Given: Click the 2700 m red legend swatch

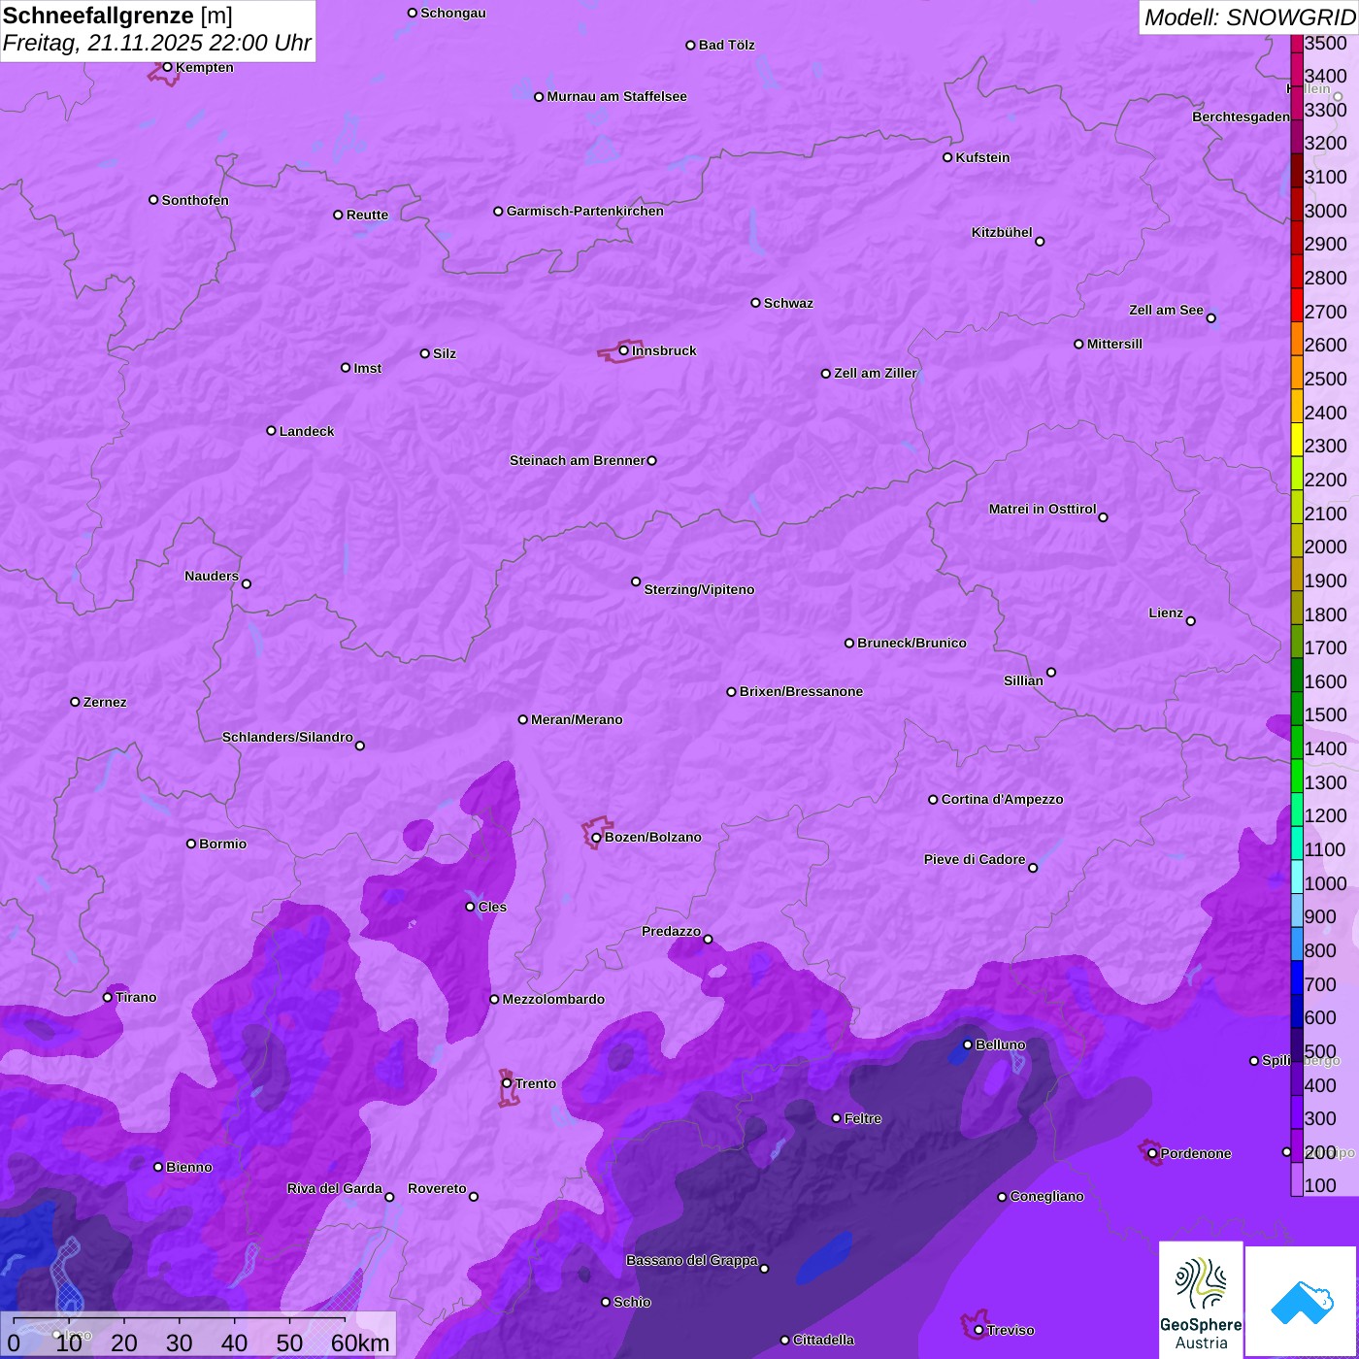Looking at the screenshot, I should [x=1297, y=305].
